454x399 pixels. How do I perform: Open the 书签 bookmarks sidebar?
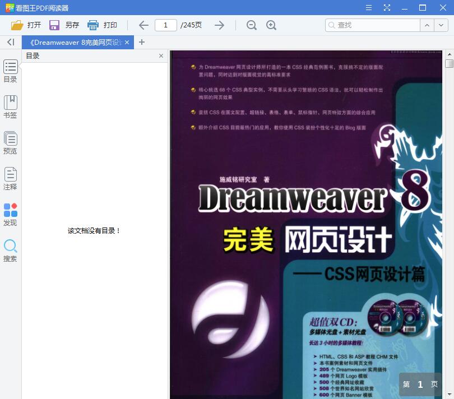point(11,107)
